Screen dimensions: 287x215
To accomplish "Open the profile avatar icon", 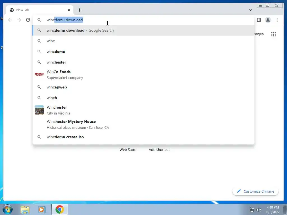I will click(268, 20).
